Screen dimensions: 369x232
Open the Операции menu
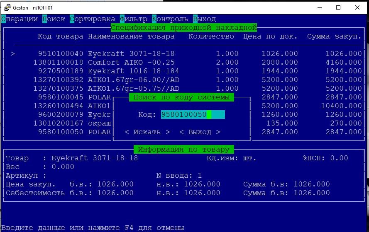(20, 19)
